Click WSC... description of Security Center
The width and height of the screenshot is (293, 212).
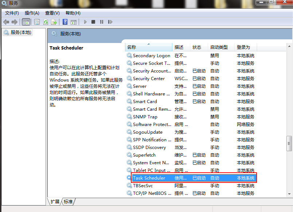click(181, 79)
